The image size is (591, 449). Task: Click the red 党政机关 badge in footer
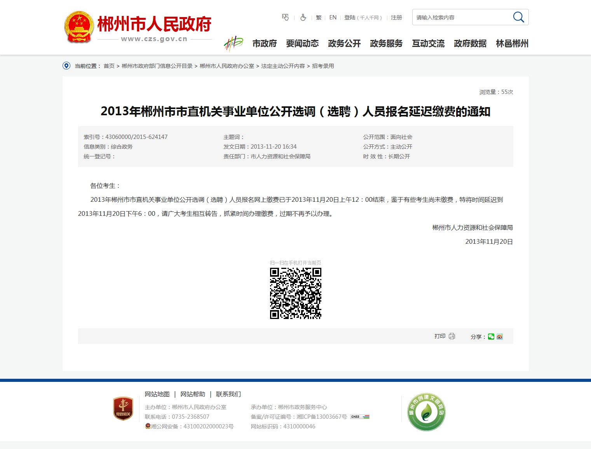click(x=123, y=408)
